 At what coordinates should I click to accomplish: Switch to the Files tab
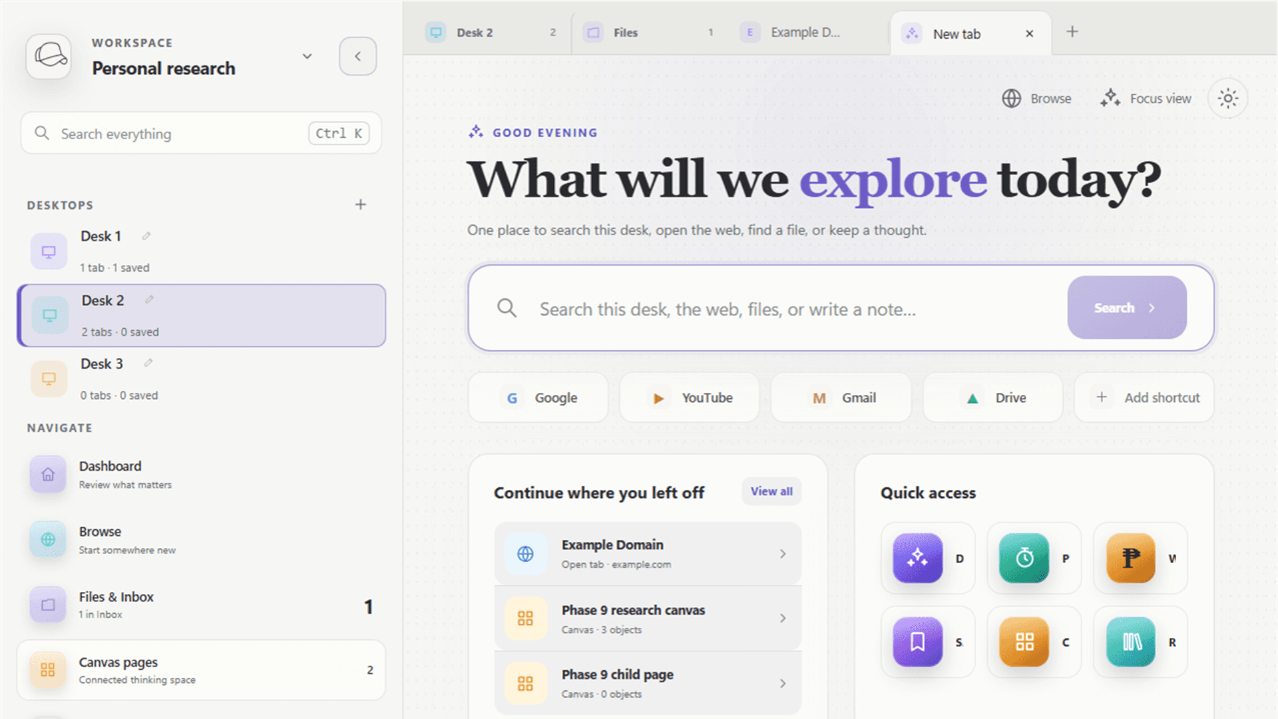(x=648, y=33)
